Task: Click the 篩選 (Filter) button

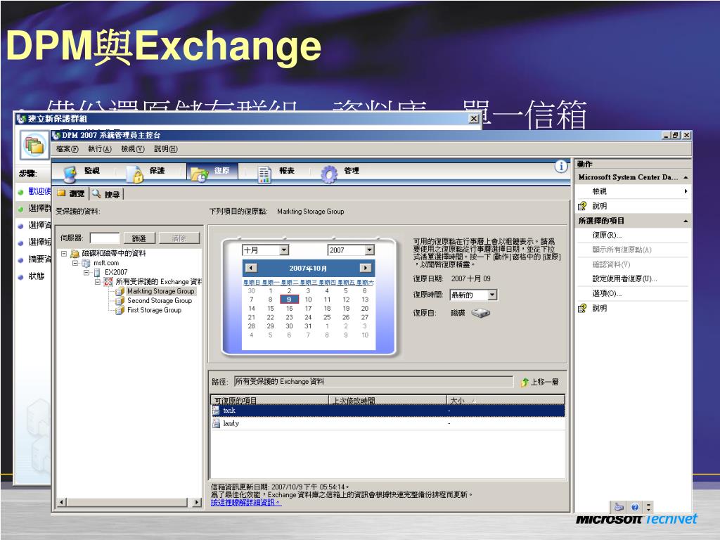Action: click(139, 238)
